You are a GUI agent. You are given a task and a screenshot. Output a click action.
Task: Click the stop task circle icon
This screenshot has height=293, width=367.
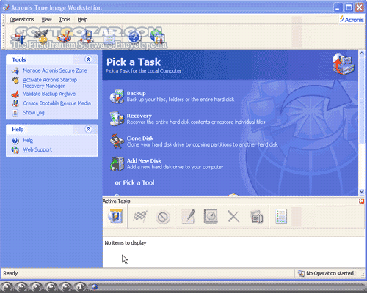(x=163, y=217)
